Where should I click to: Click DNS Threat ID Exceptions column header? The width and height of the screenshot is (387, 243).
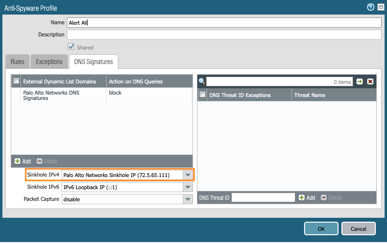249,95
